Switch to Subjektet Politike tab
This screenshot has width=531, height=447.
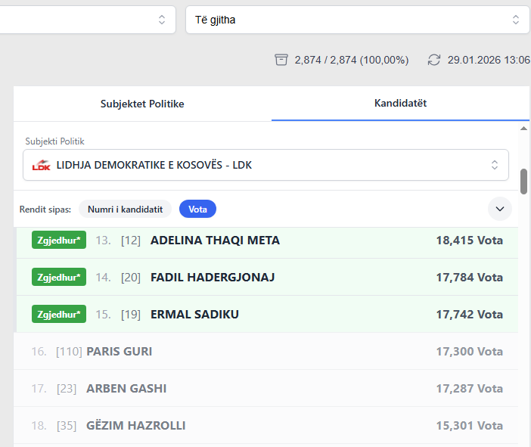pos(142,104)
